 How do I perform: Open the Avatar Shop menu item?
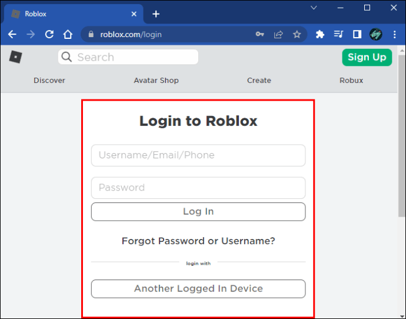(x=156, y=80)
